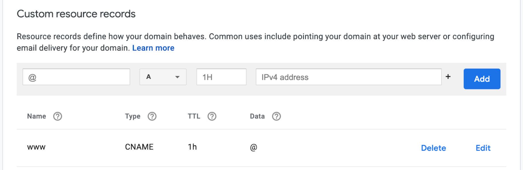523x170 pixels.
Task: Click the name field containing @
Action: click(x=76, y=77)
